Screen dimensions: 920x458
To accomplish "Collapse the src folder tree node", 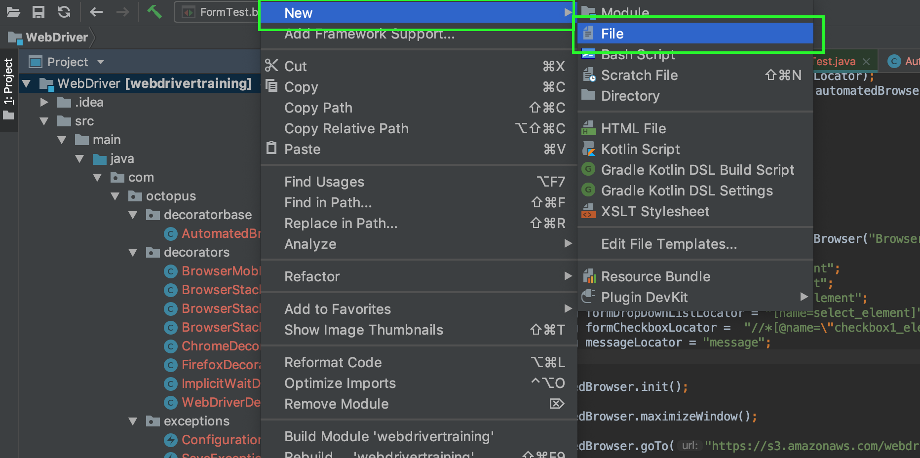I will coord(44,121).
